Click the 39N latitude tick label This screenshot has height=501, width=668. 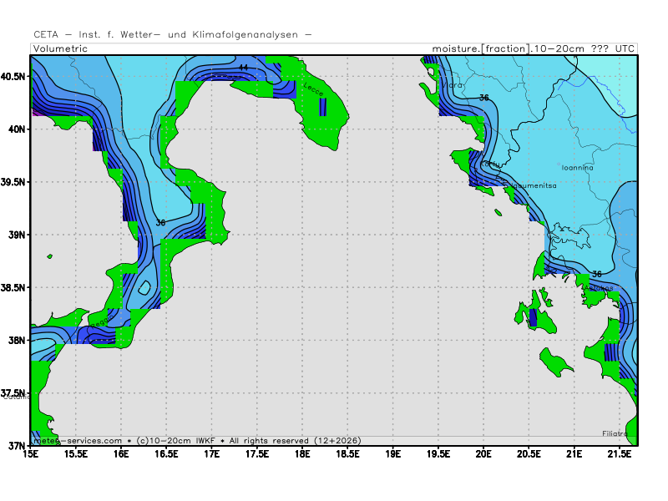[x=17, y=235]
